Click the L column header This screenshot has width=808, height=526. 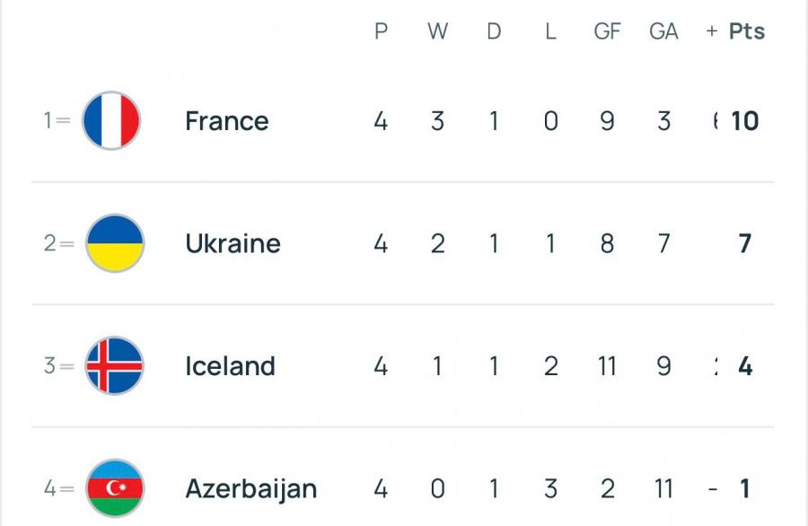pos(550,31)
